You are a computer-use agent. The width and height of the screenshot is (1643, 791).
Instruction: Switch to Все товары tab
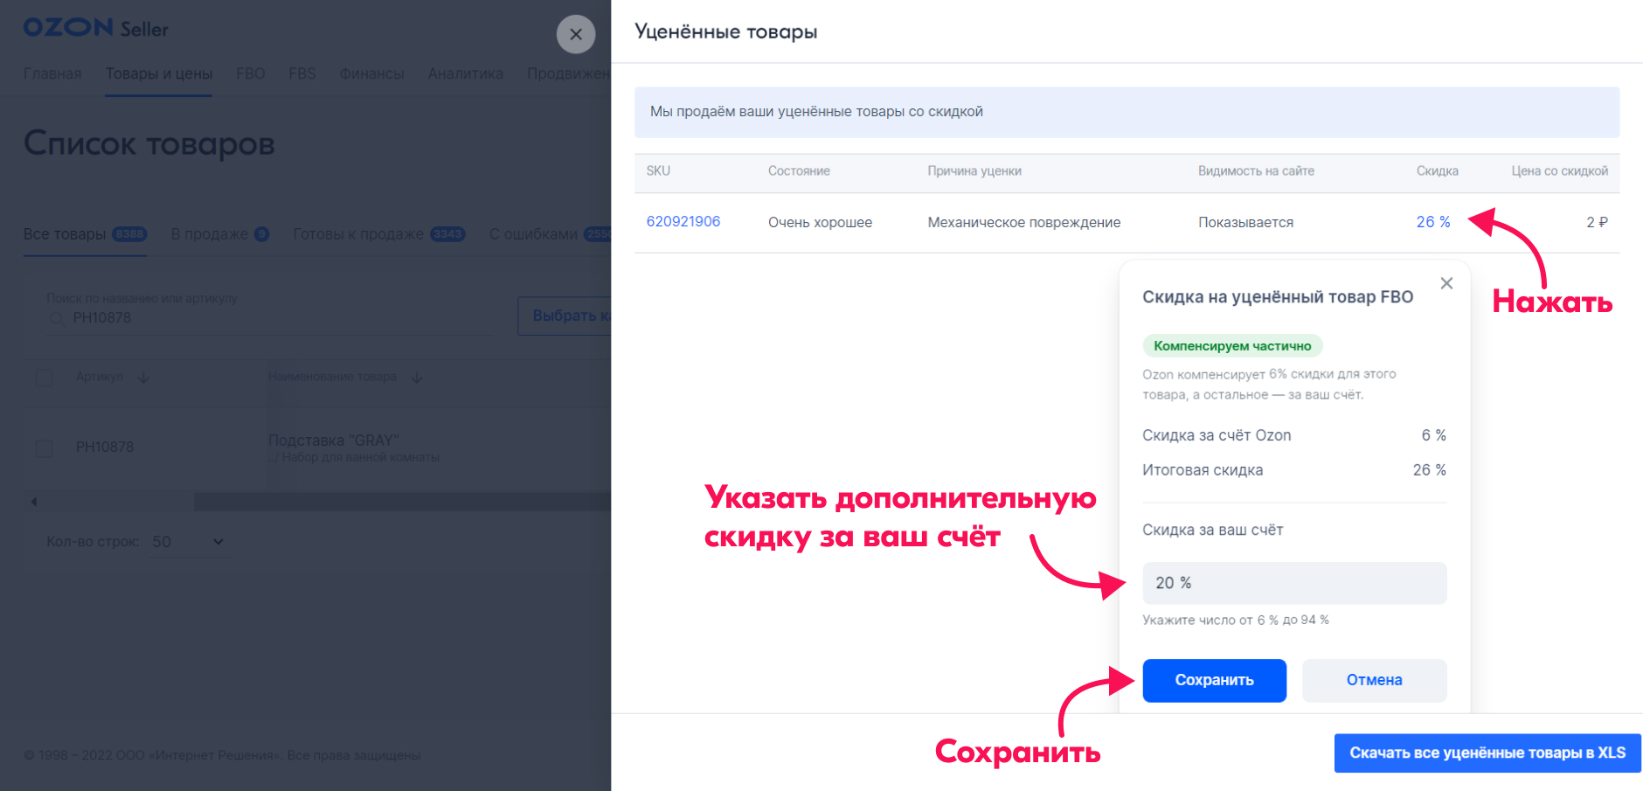click(85, 234)
